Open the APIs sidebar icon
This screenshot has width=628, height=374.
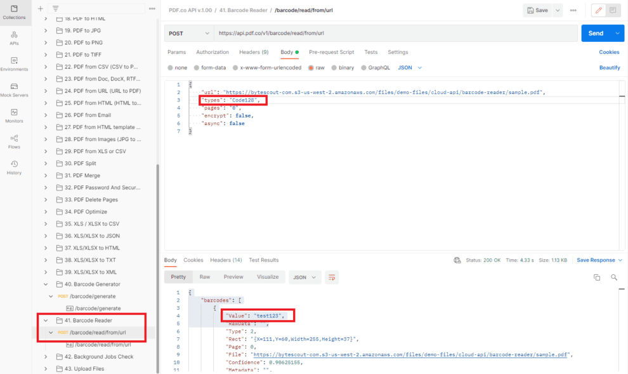(x=14, y=38)
